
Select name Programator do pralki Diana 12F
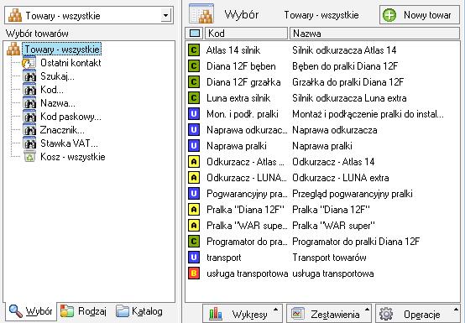pos(356,242)
